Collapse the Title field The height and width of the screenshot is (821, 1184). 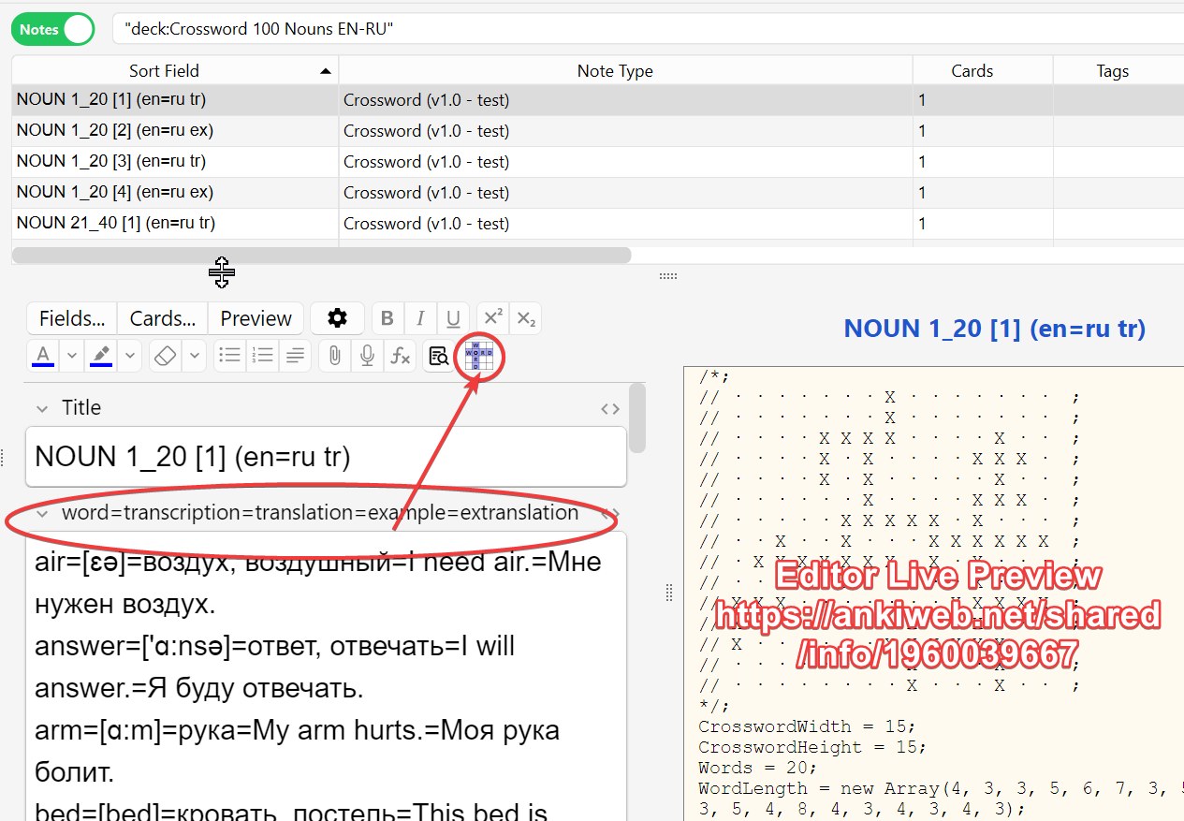coord(41,408)
